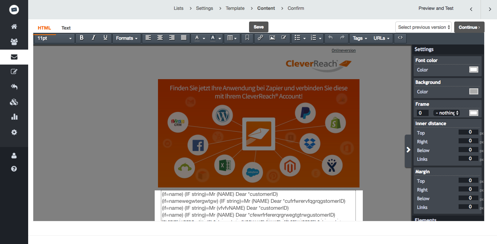
Task: Open the Frame style 'nothing' dropdown
Action: (x=447, y=113)
